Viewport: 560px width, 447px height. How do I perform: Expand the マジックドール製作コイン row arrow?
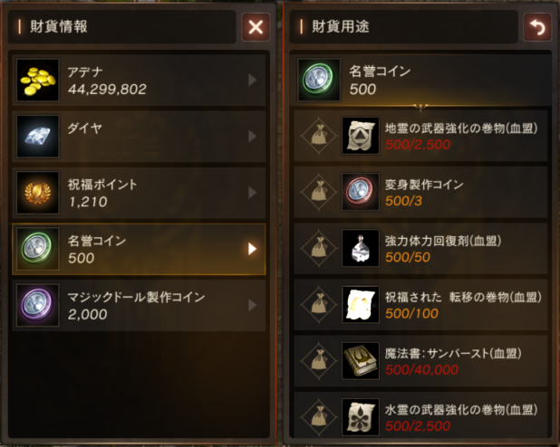(253, 305)
